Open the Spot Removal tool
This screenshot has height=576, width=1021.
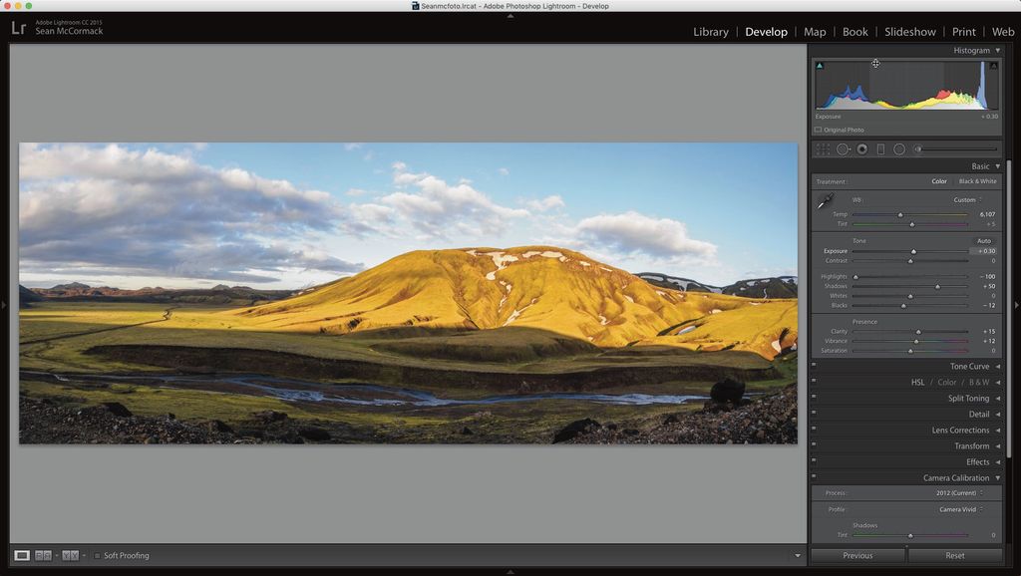click(843, 148)
